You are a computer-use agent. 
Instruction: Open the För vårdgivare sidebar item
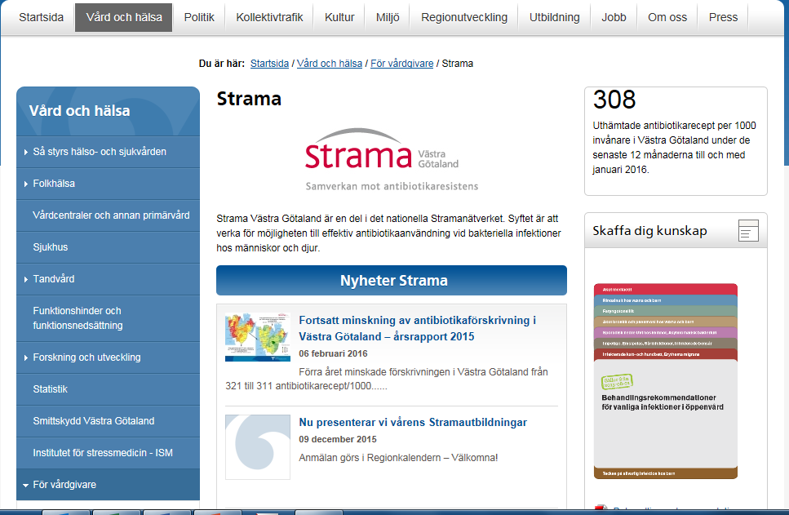point(108,484)
